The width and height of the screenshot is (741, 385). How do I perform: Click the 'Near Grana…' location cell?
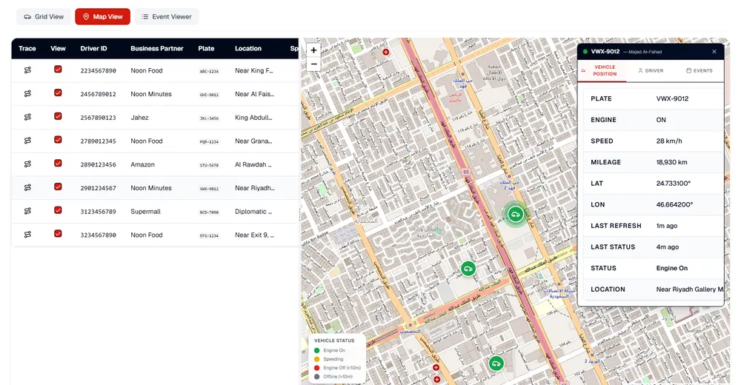pyautogui.click(x=253, y=141)
